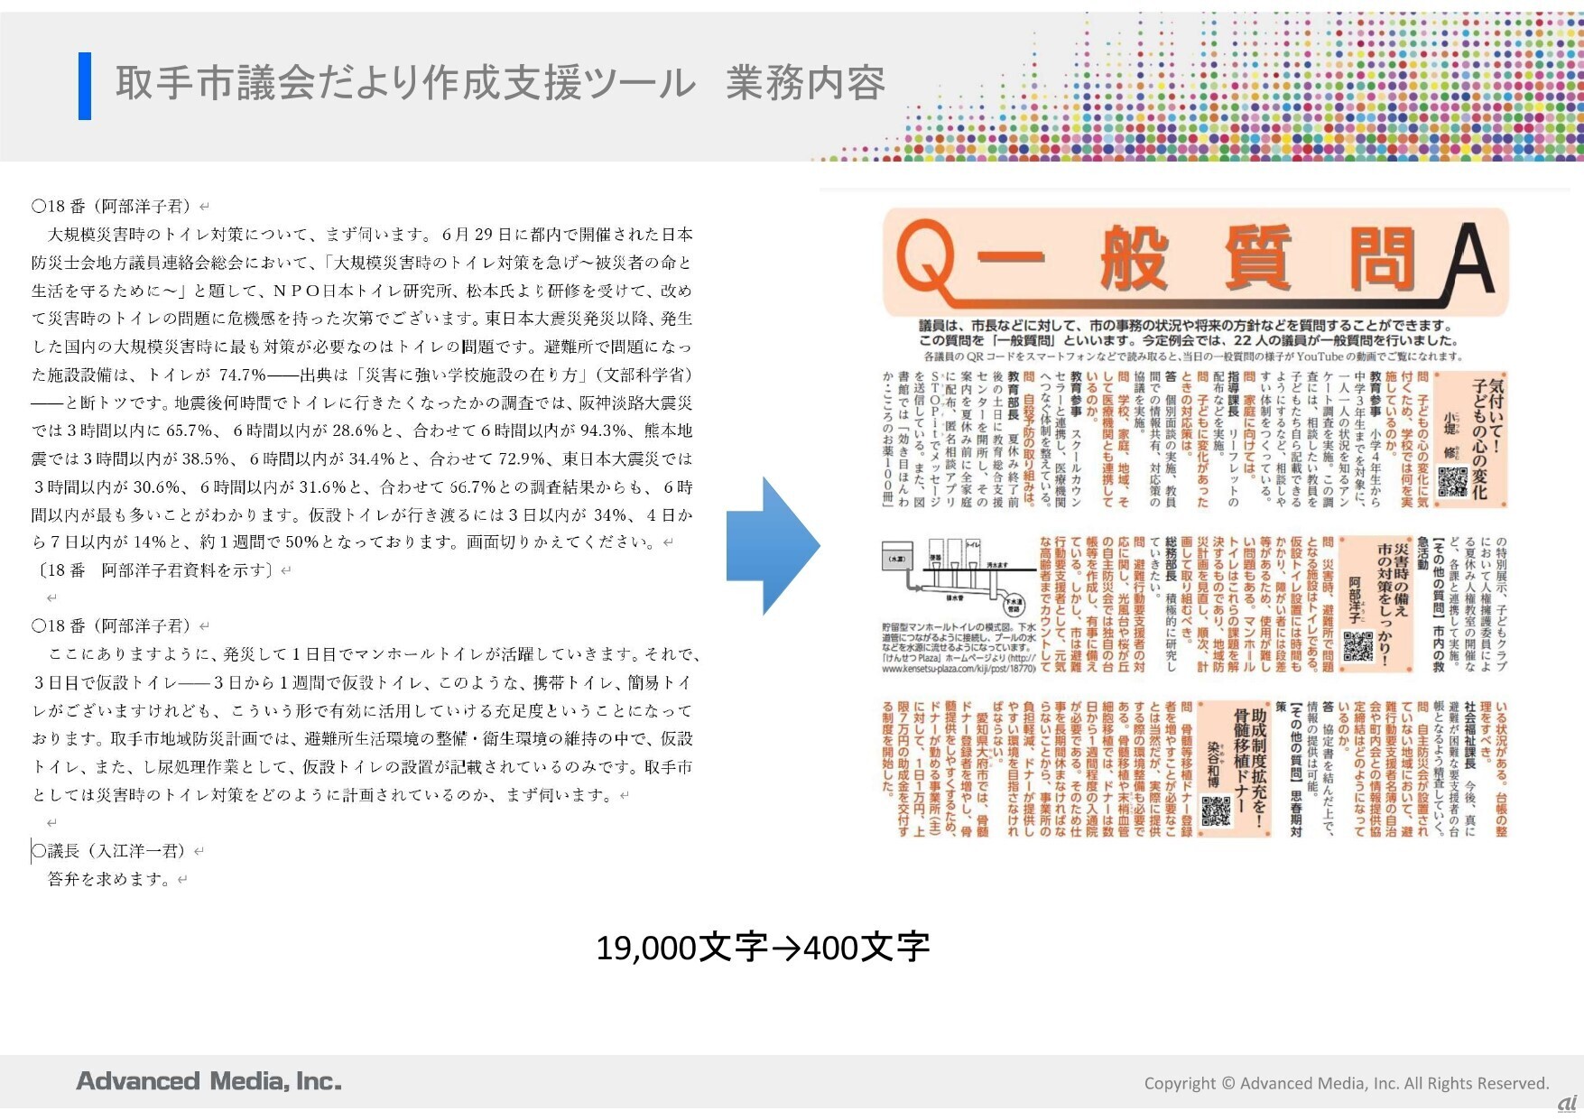1584x1120 pixels.
Task: Click the intro line starting '議員は、市長などに対して'
Action: (x=1185, y=326)
